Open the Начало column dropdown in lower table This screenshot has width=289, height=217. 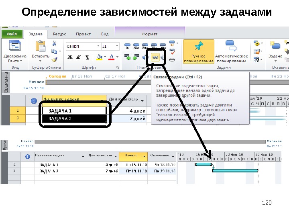144,156
